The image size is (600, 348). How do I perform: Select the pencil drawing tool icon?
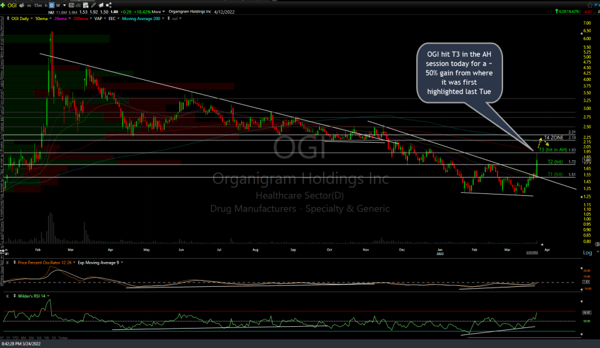click(x=93, y=6)
